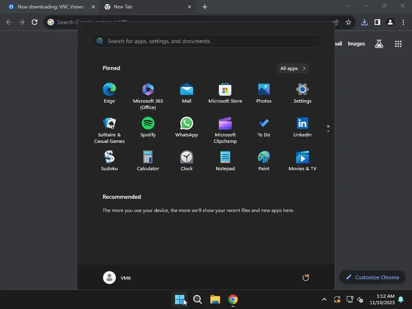The width and height of the screenshot is (412, 309).
Task: Click the network tray icon
Action: tap(350, 299)
